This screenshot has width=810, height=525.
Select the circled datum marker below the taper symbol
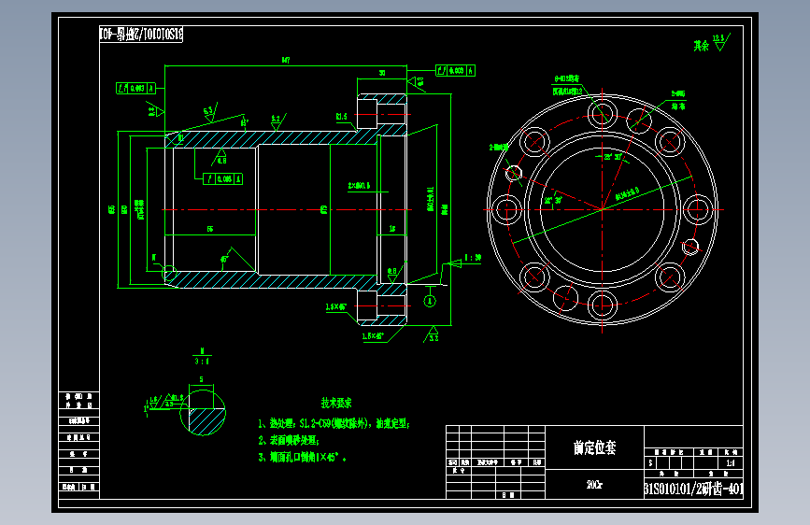click(x=430, y=301)
